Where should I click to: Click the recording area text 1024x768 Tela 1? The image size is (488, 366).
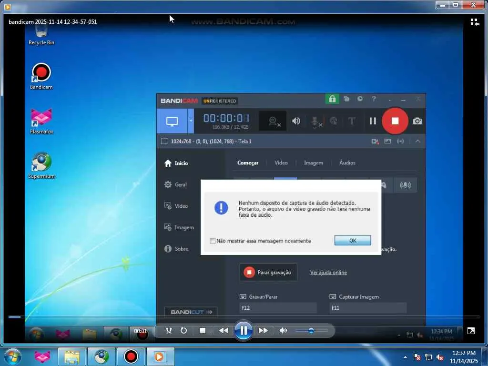pos(211,141)
